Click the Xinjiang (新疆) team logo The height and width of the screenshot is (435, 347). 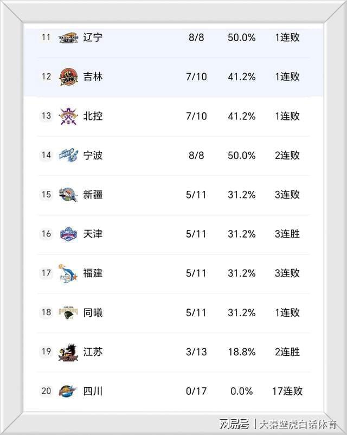pos(68,195)
